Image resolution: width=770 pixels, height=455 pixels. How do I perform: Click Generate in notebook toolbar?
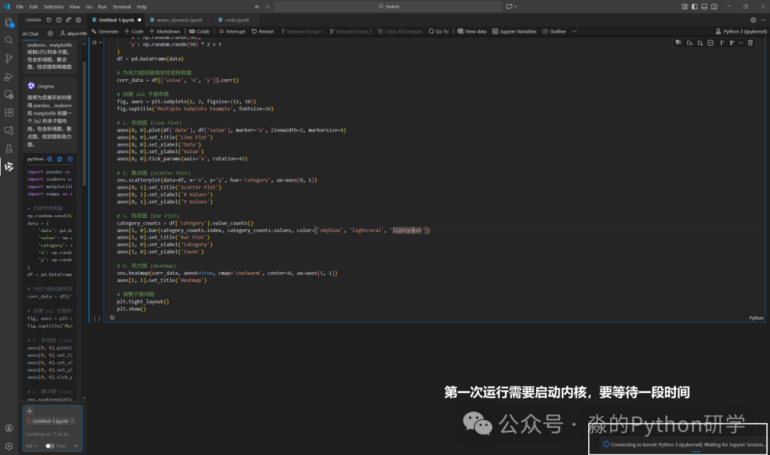[105, 31]
